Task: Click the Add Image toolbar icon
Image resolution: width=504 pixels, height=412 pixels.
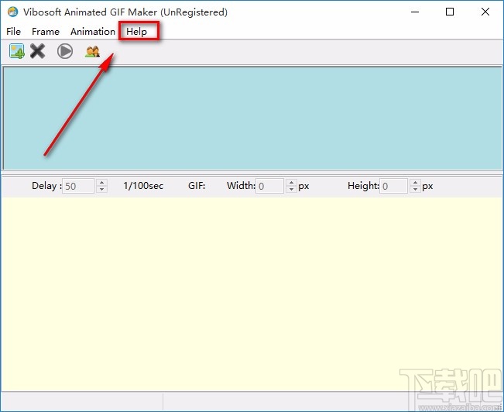Action: [x=17, y=51]
